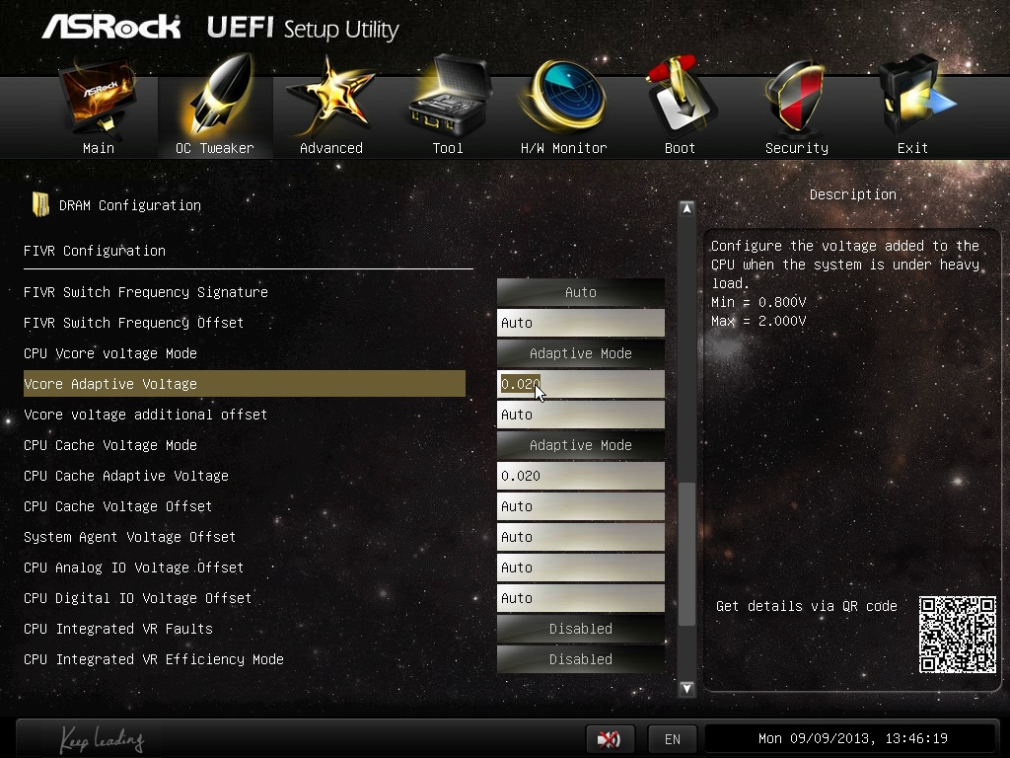Open the Security shield icon
Viewport: 1010px width, 758px height.
(x=796, y=97)
